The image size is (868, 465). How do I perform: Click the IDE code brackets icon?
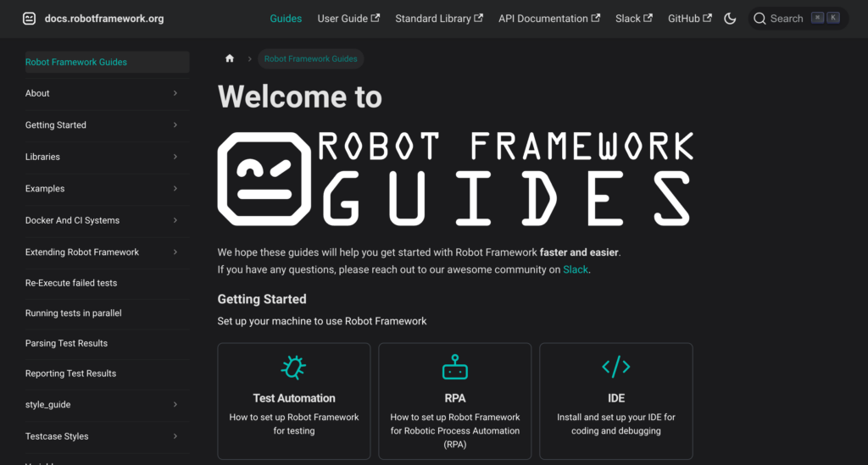pyautogui.click(x=616, y=367)
